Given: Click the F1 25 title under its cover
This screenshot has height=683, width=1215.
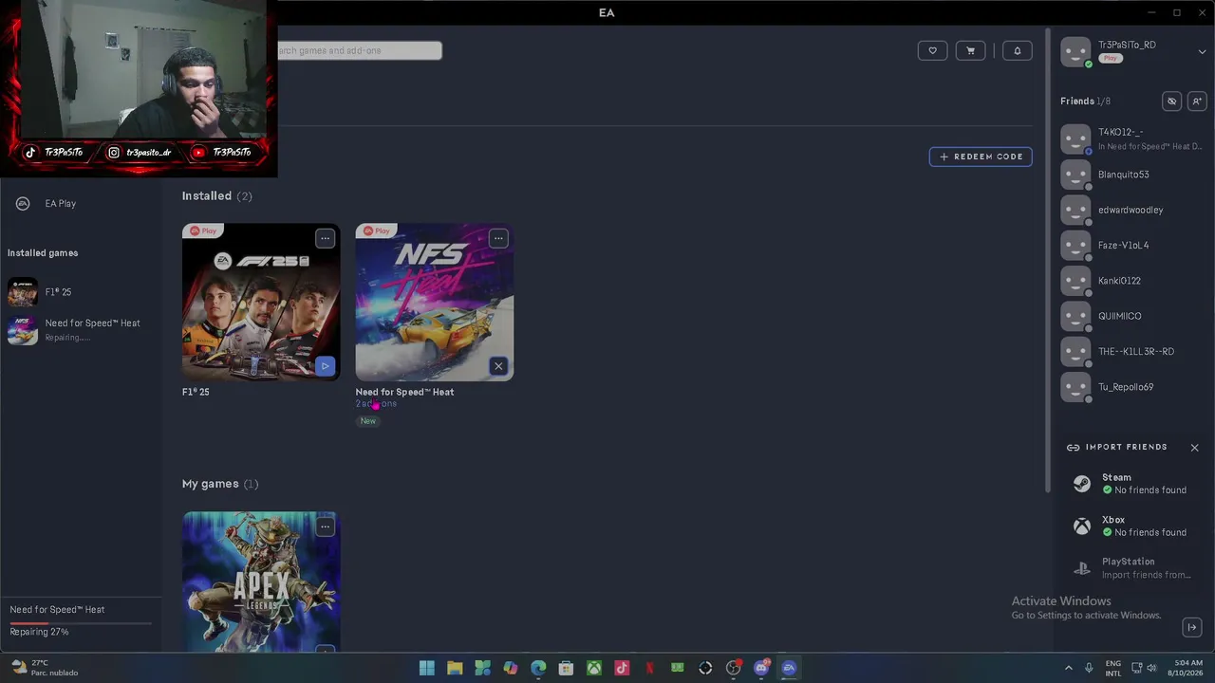Looking at the screenshot, I should (x=196, y=392).
